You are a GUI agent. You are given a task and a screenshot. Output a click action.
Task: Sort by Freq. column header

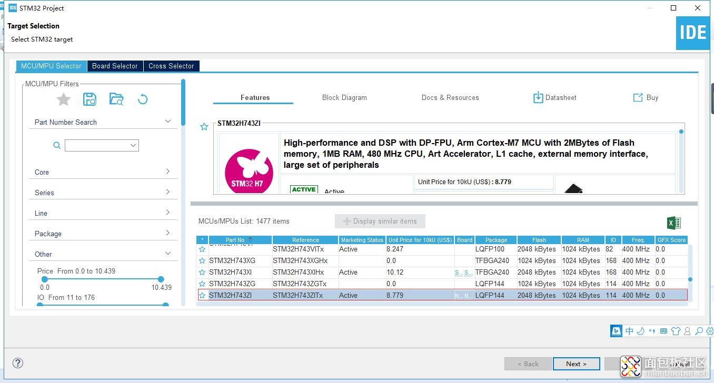(x=638, y=240)
